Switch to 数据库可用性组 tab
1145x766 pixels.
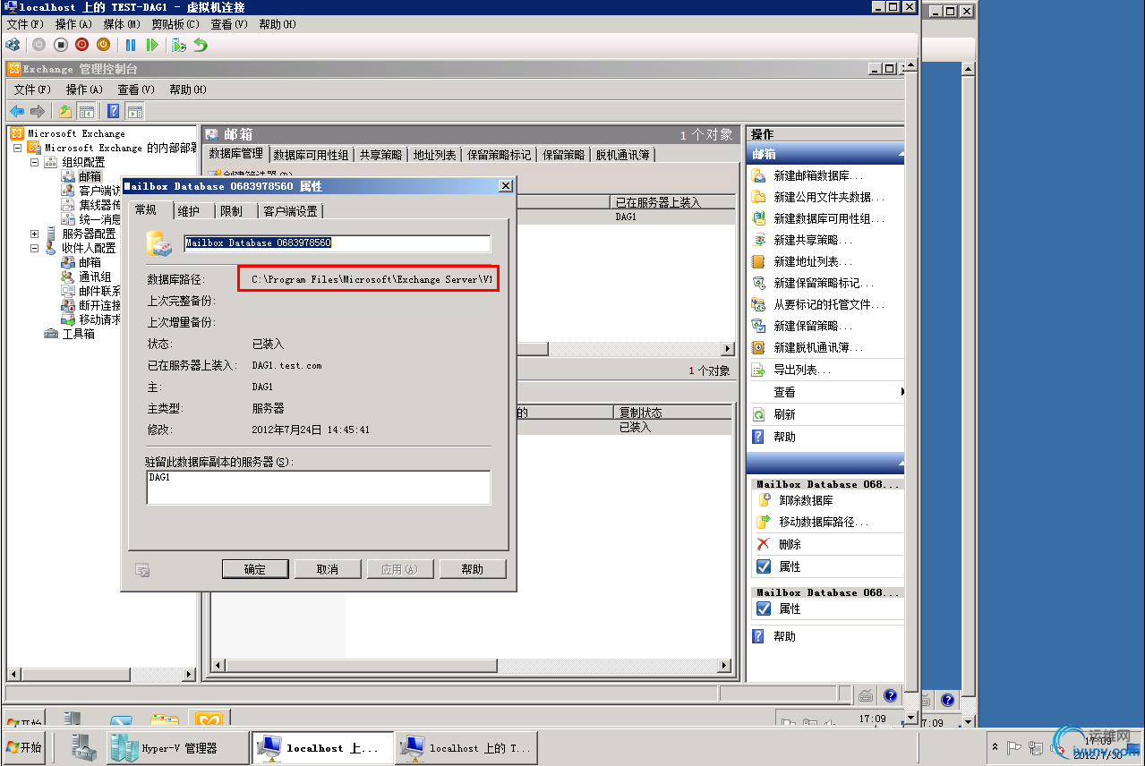311,155
